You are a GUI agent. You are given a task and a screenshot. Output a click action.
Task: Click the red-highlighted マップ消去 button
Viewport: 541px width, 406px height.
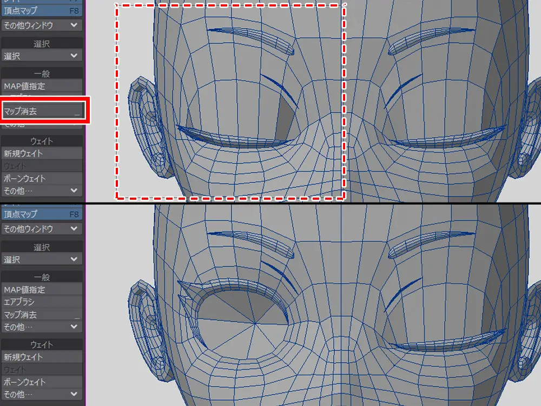(x=42, y=112)
